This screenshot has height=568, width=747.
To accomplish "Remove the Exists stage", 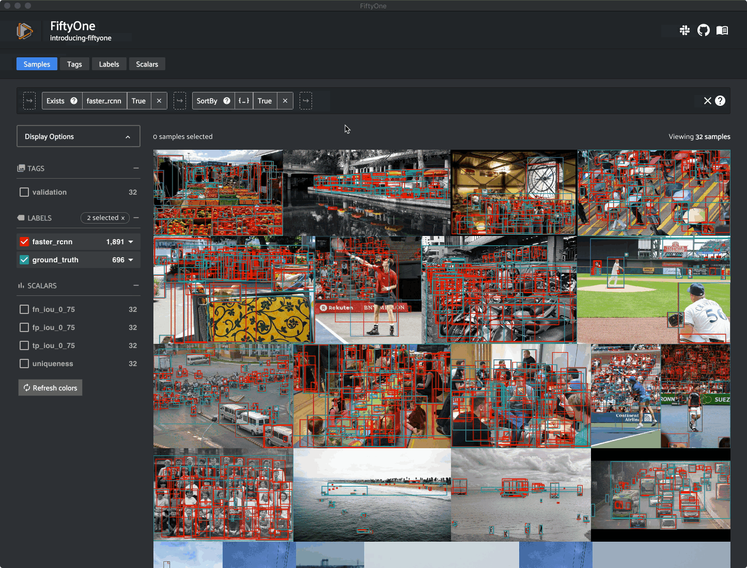I will click(159, 101).
